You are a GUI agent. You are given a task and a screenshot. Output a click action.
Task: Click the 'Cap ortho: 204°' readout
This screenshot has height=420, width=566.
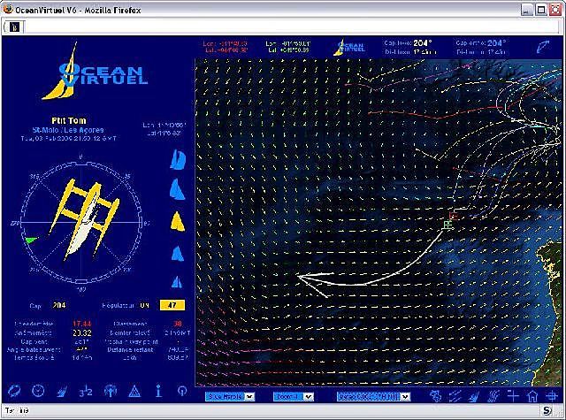481,43
